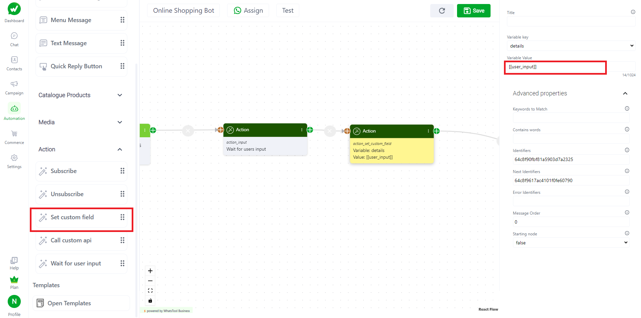Click the Message Order field
This screenshot has height=318, width=641.
[571, 222]
